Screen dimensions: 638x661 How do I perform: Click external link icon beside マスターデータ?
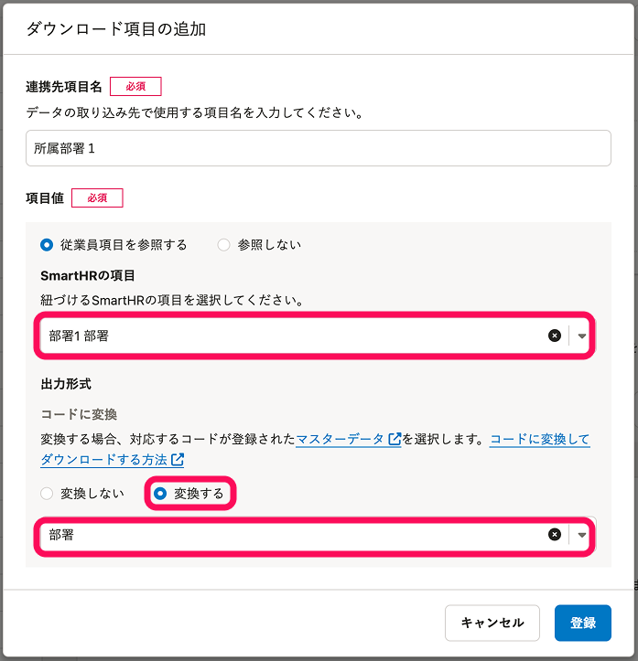tap(395, 440)
